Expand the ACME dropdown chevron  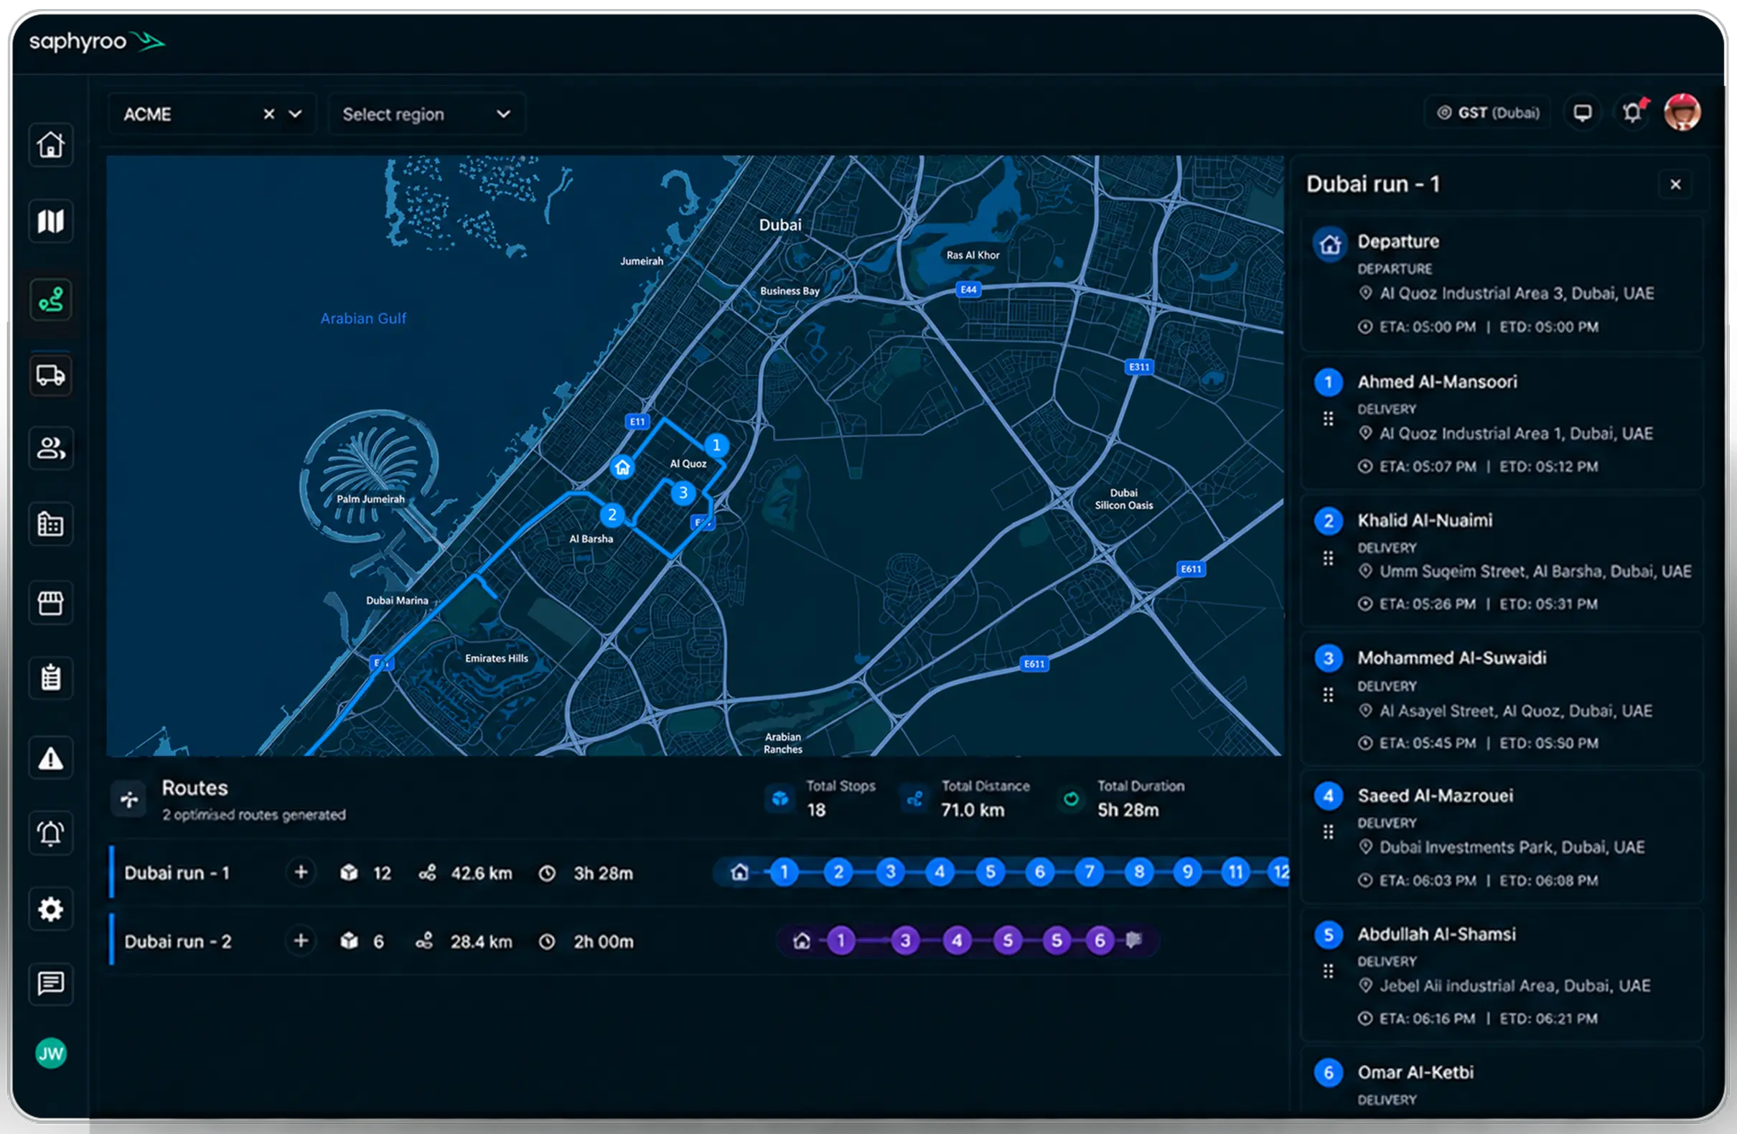pyautogui.click(x=295, y=114)
